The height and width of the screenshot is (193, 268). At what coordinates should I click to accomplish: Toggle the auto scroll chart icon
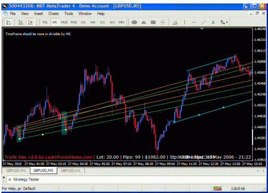21,22
